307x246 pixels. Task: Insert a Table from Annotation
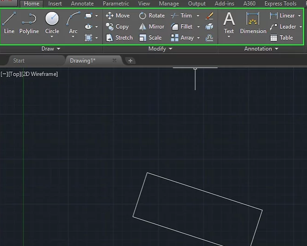pyautogui.click(x=282, y=38)
